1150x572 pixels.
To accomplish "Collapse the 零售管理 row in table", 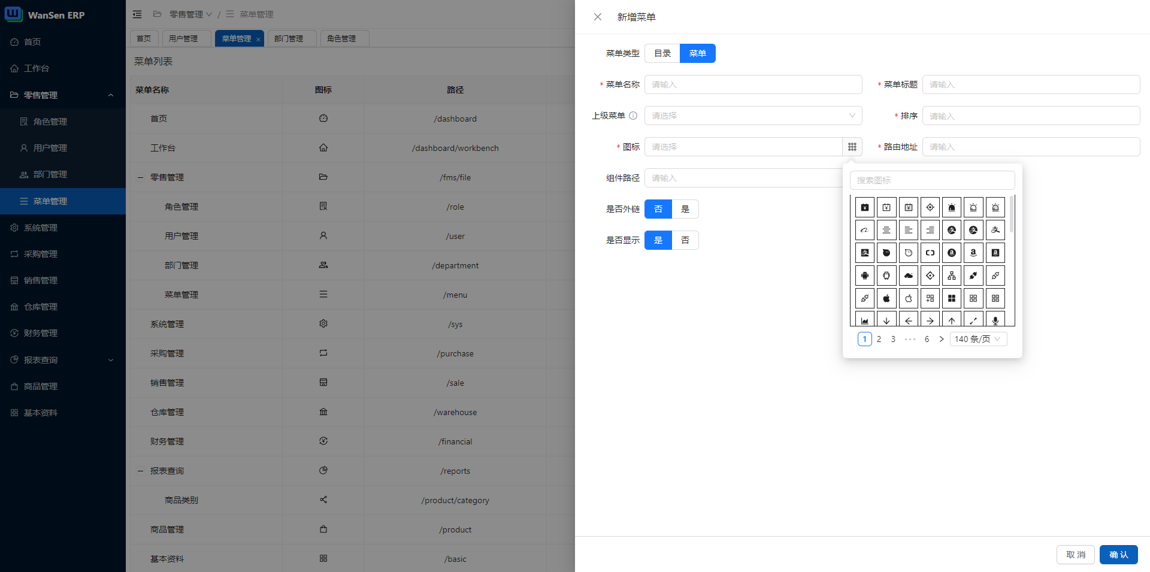I will [x=141, y=177].
